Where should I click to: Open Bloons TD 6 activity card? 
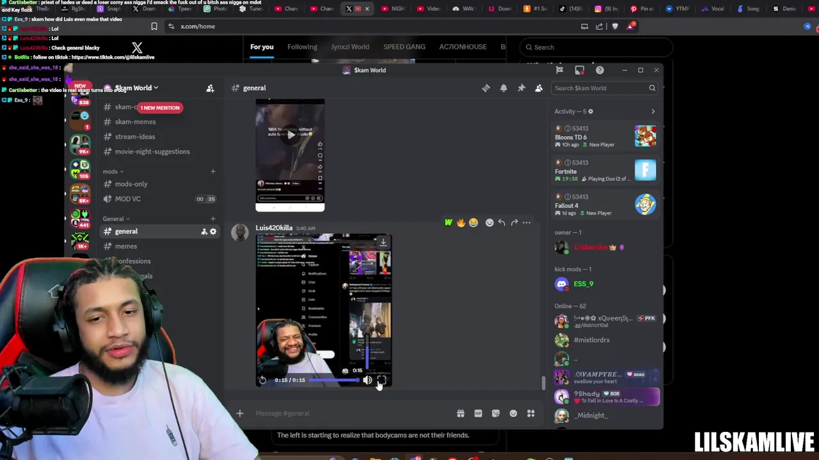[605, 136]
